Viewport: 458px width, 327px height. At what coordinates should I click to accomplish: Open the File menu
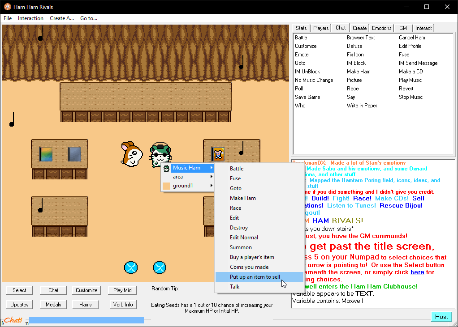click(8, 18)
